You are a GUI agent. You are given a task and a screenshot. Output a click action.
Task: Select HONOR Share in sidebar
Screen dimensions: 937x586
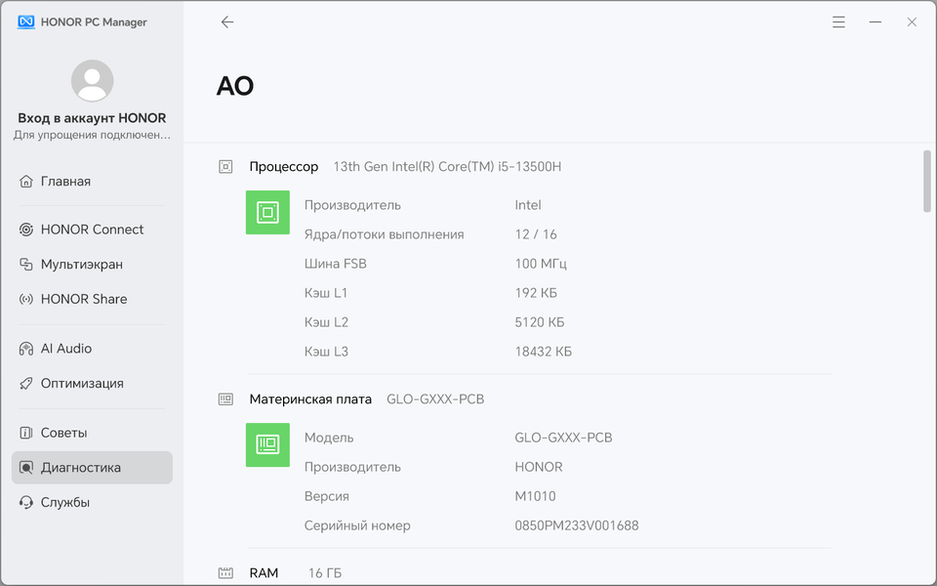[83, 299]
